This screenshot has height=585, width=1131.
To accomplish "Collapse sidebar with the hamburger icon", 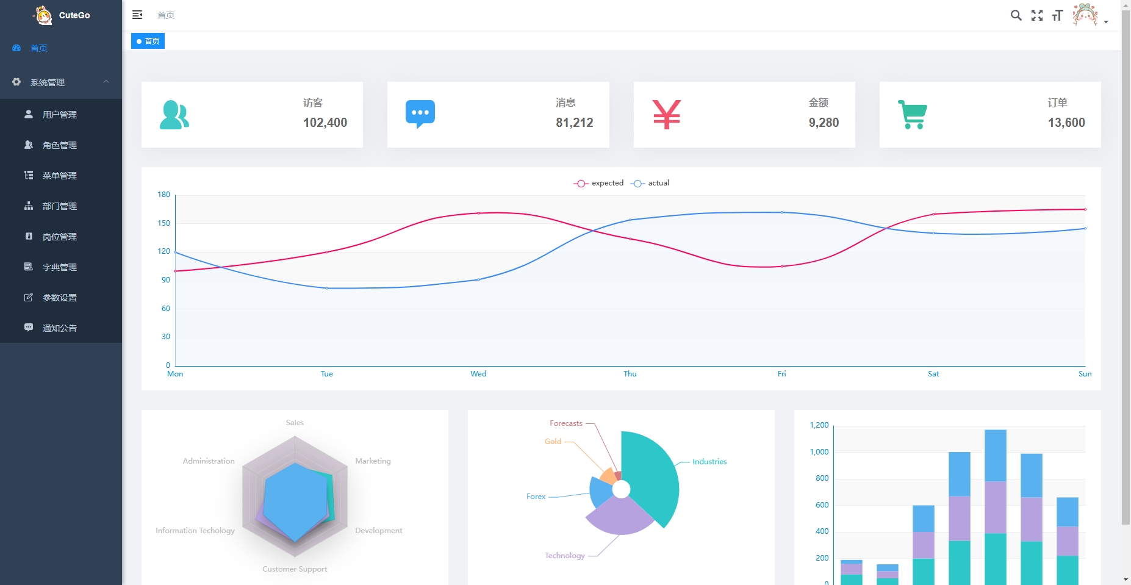I will tap(137, 15).
